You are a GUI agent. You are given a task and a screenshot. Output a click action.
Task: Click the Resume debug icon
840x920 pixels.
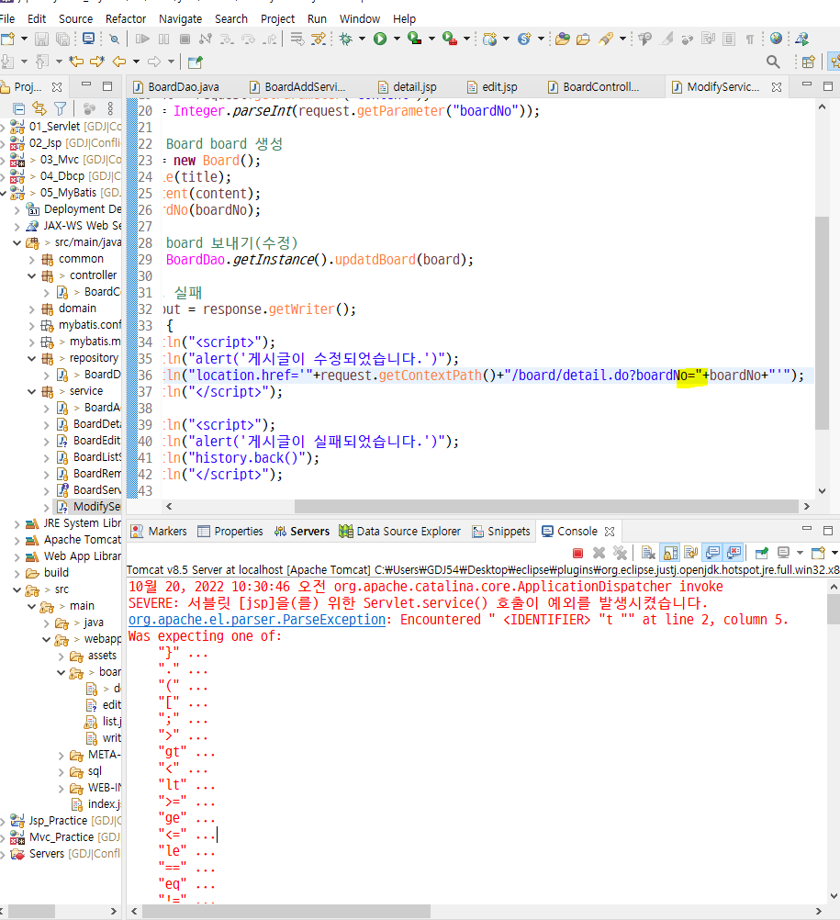pos(142,39)
